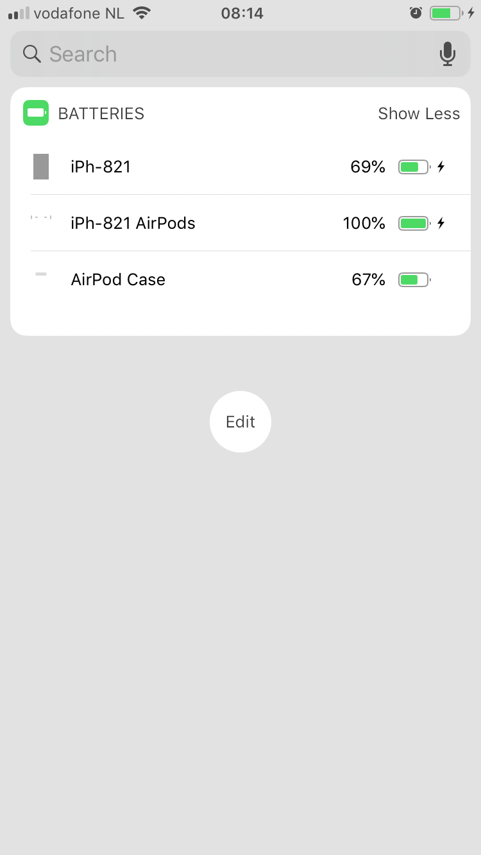
Task: Tap the Search input field
Action: 240,54
